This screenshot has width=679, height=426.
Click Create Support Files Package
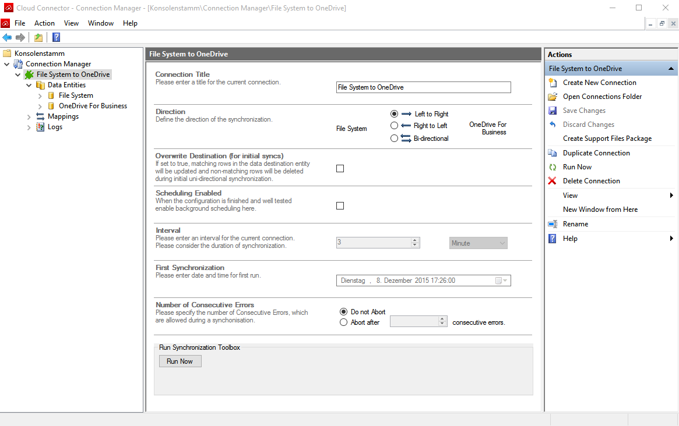point(607,139)
